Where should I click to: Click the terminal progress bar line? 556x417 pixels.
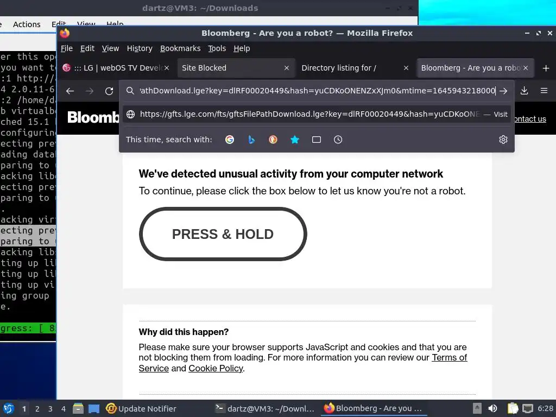(28, 328)
